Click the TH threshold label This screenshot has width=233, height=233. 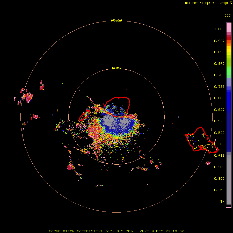tap(222, 202)
